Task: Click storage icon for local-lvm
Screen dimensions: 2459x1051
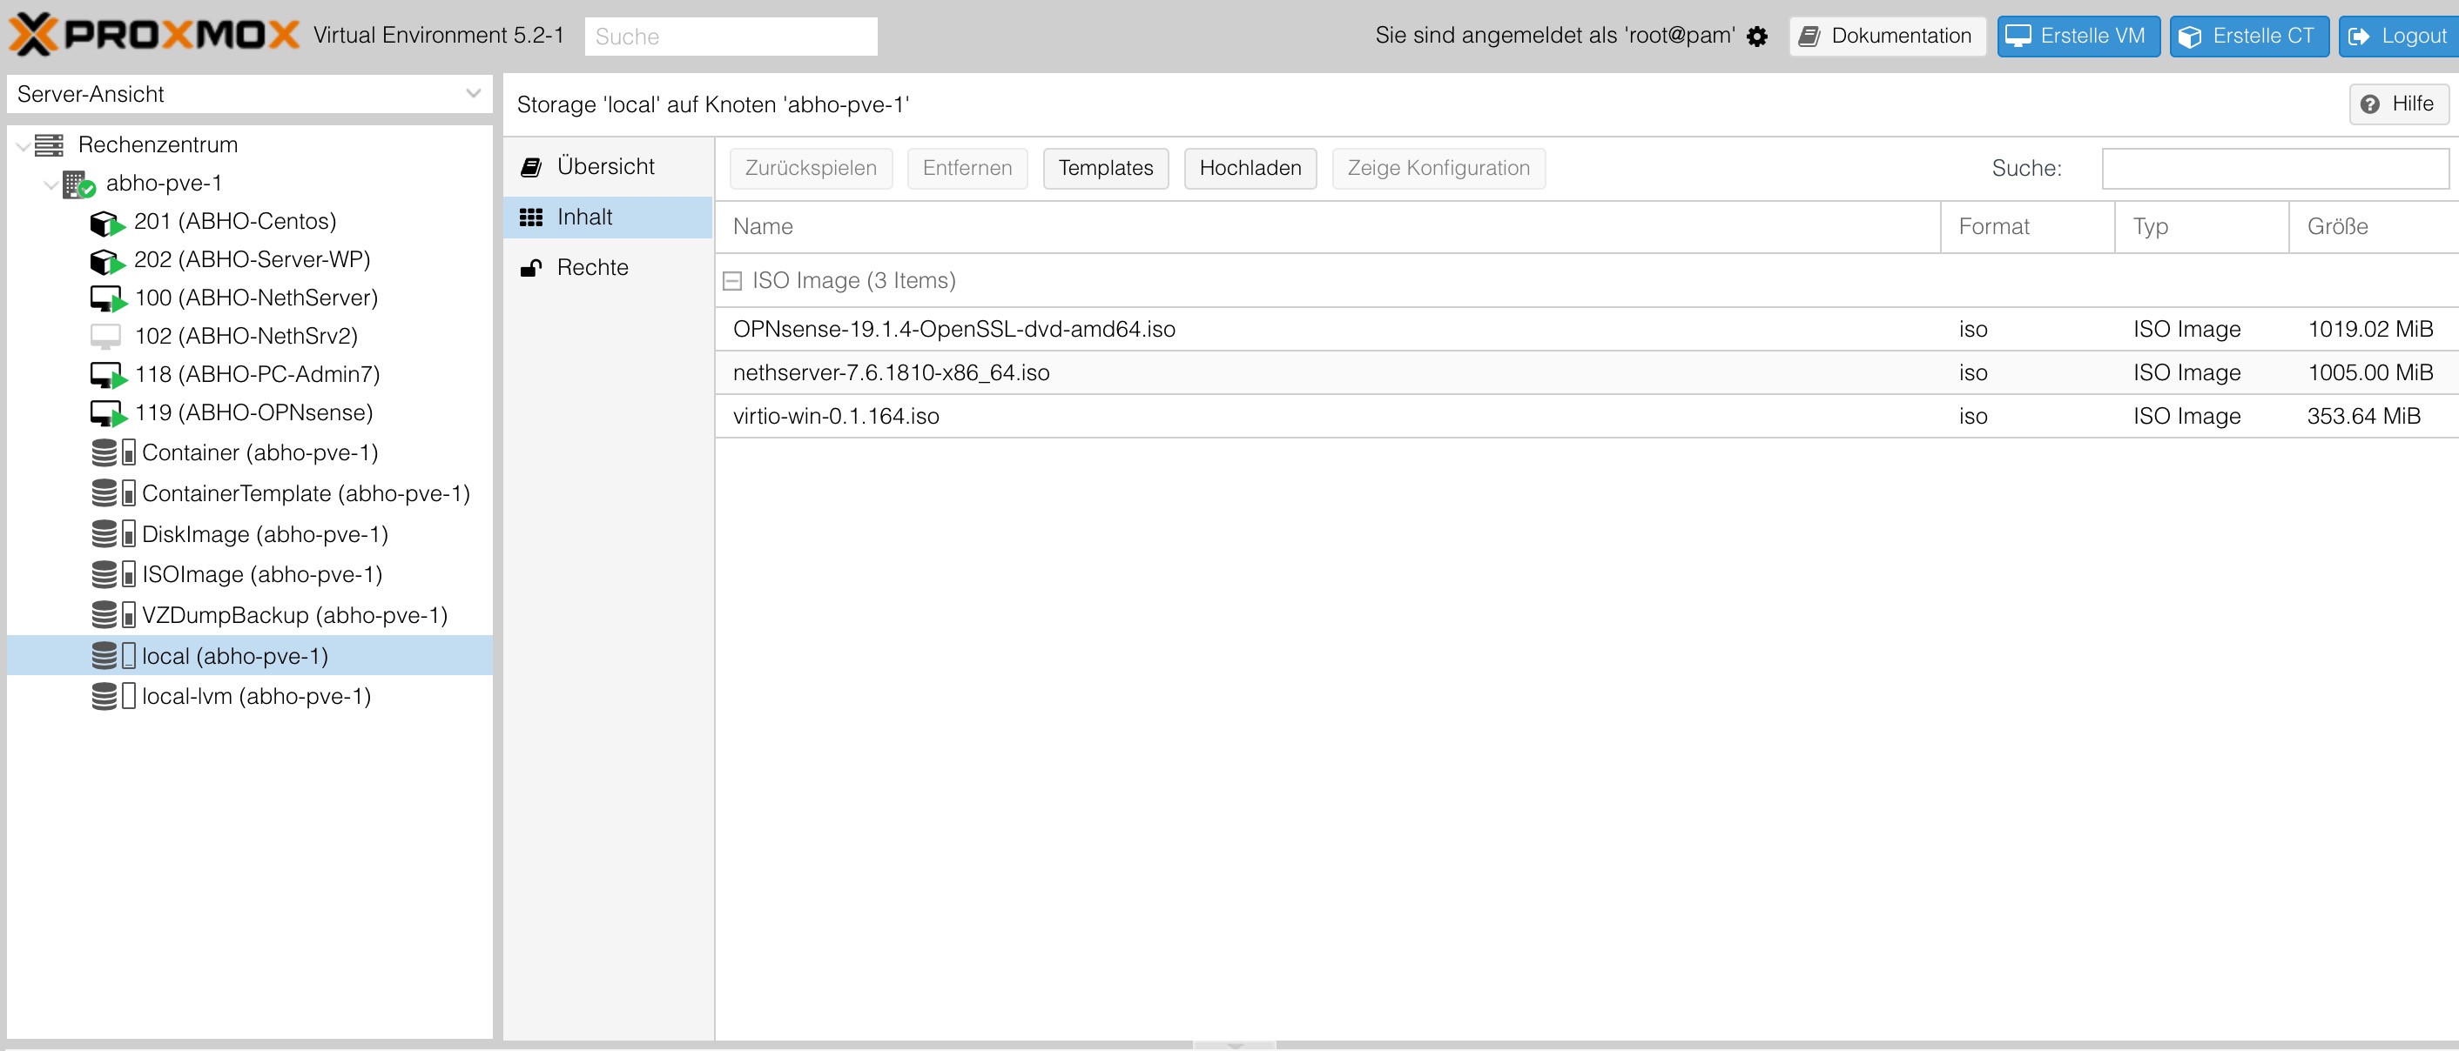Action: (x=113, y=696)
